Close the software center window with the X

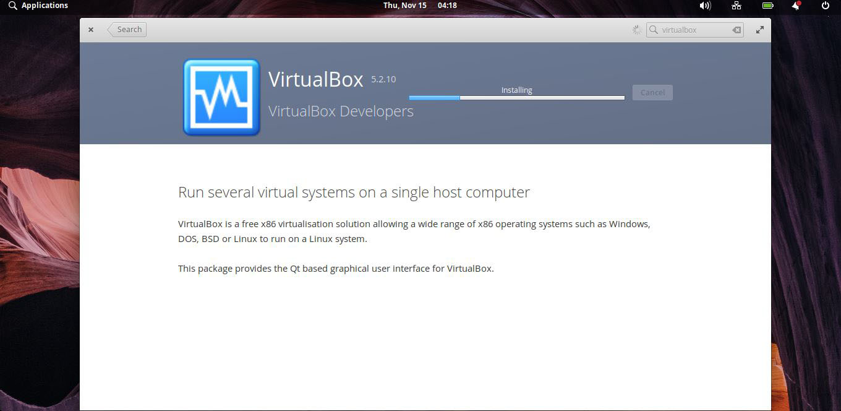tap(91, 29)
